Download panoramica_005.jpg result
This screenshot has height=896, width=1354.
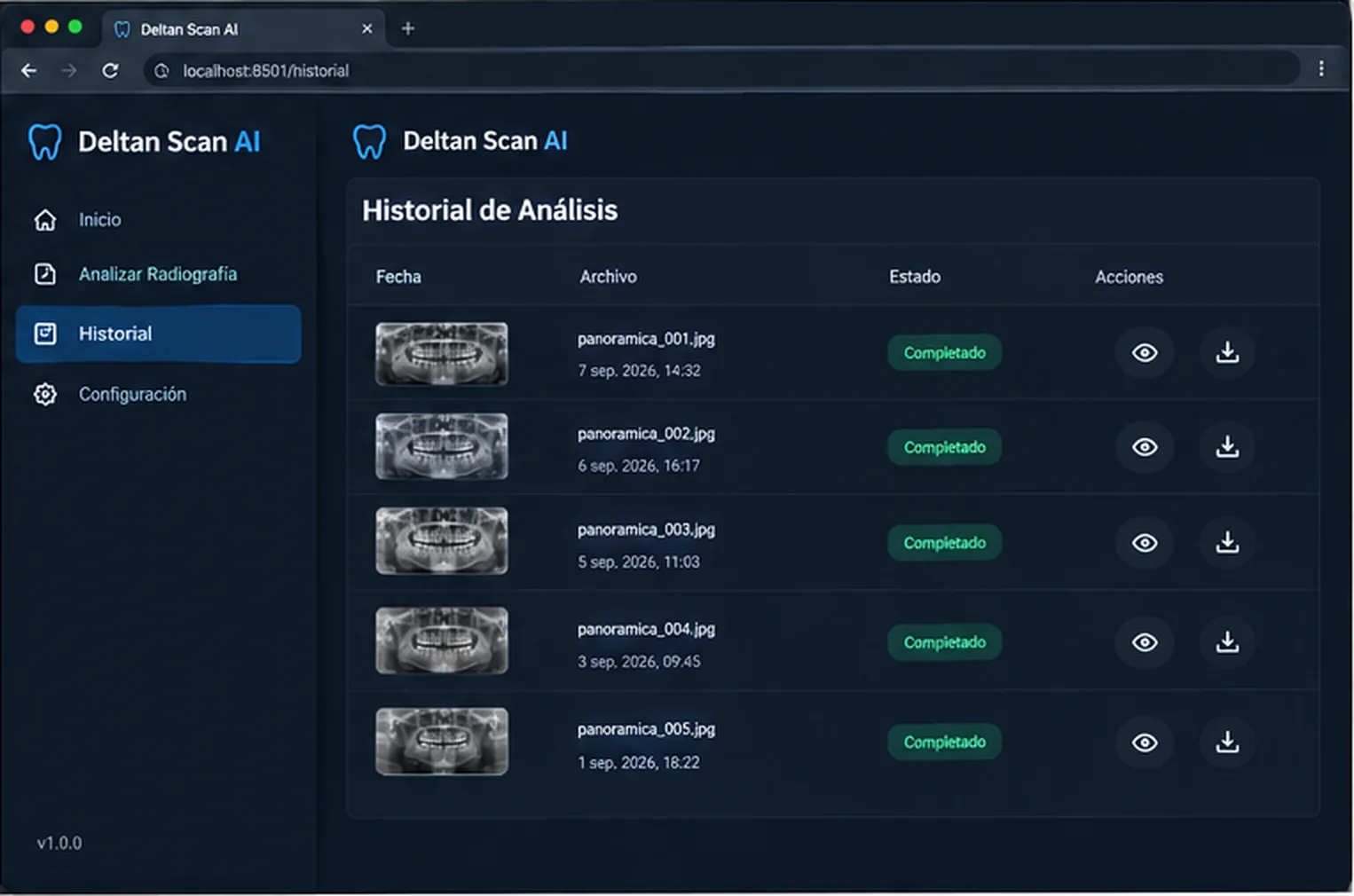(1227, 743)
